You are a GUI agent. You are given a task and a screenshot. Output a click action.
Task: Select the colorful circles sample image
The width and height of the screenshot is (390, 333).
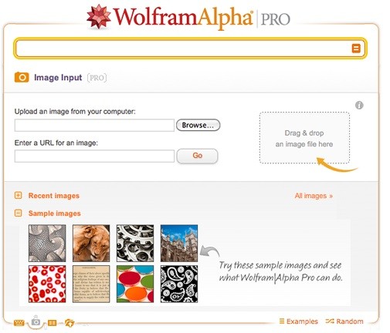135,284
